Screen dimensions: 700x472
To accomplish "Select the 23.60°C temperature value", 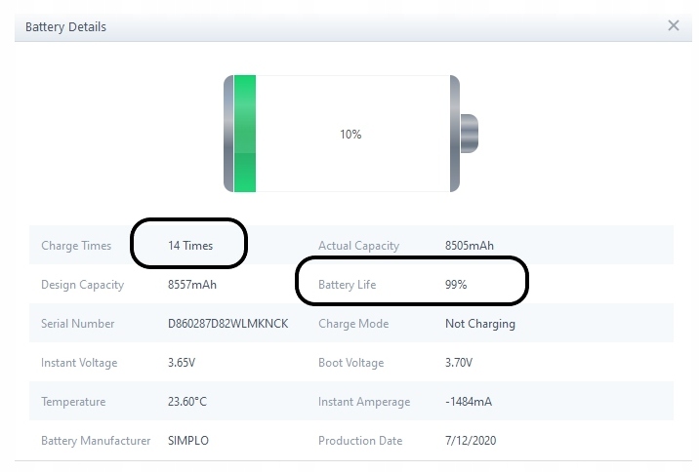I will (187, 402).
